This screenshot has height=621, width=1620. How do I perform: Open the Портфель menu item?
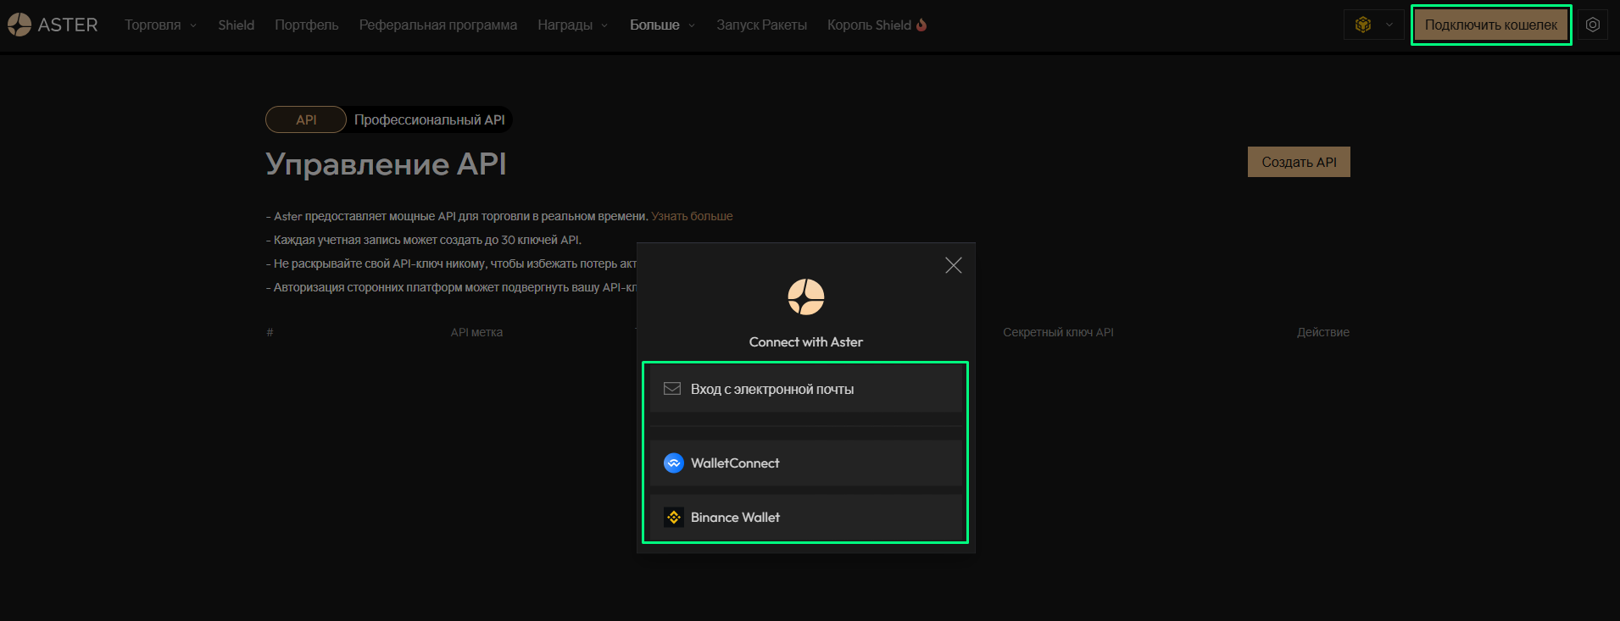click(x=306, y=25)
